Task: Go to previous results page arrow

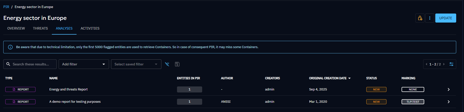Action: tap(426, 64)
